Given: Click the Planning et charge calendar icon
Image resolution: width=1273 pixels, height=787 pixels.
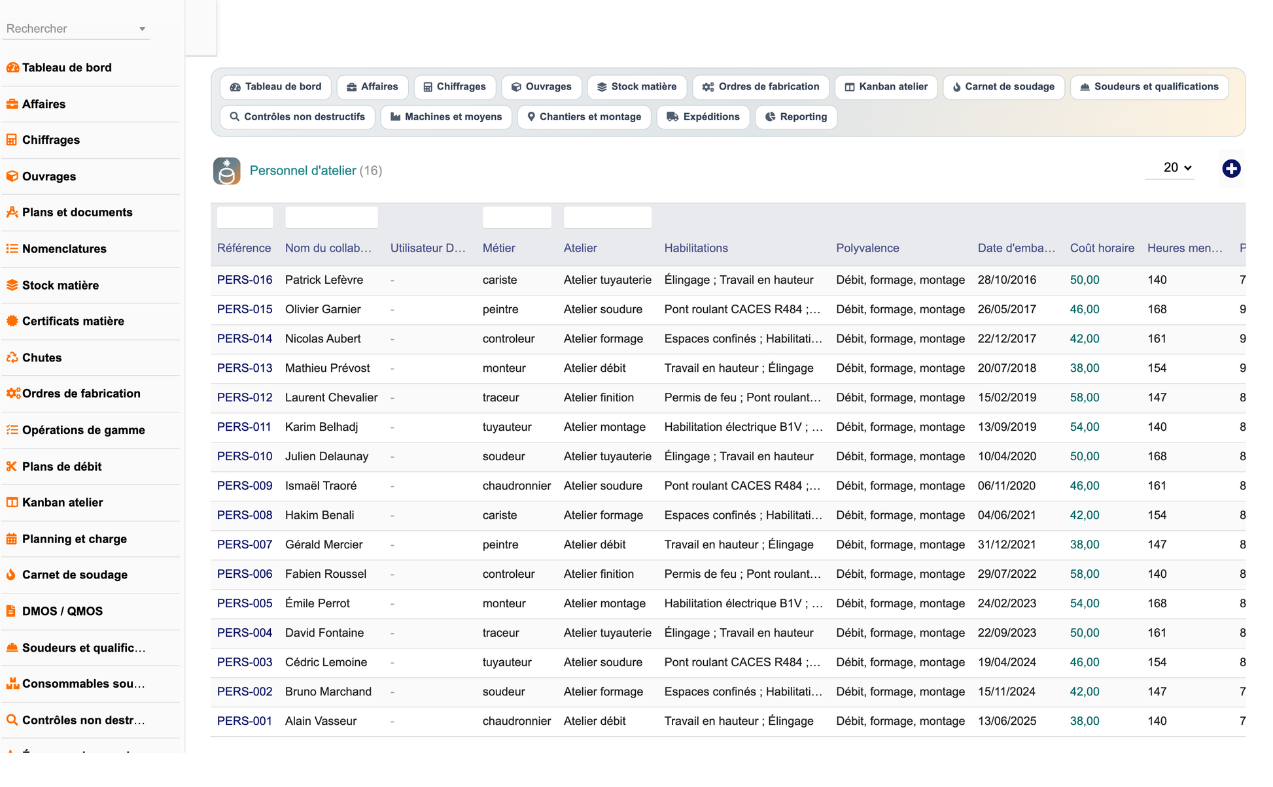Looking at the screenshot, I should (x=12, y=539).
